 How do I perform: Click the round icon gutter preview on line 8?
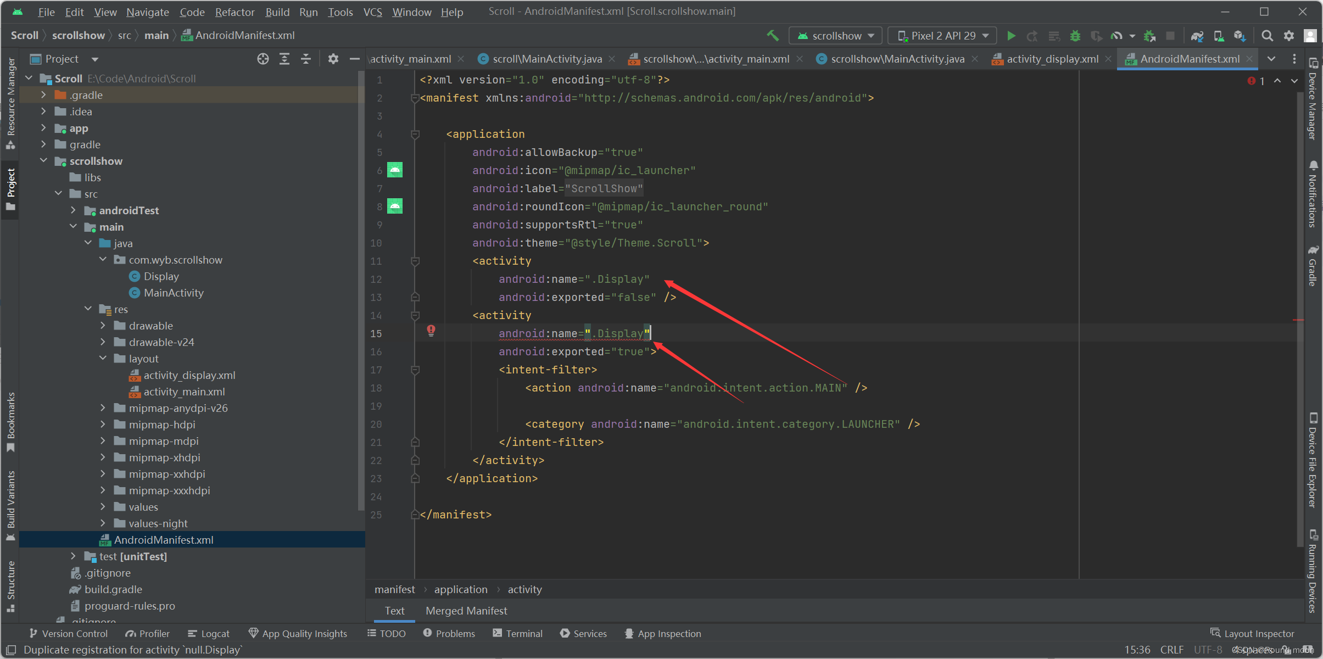pos(395,206)
